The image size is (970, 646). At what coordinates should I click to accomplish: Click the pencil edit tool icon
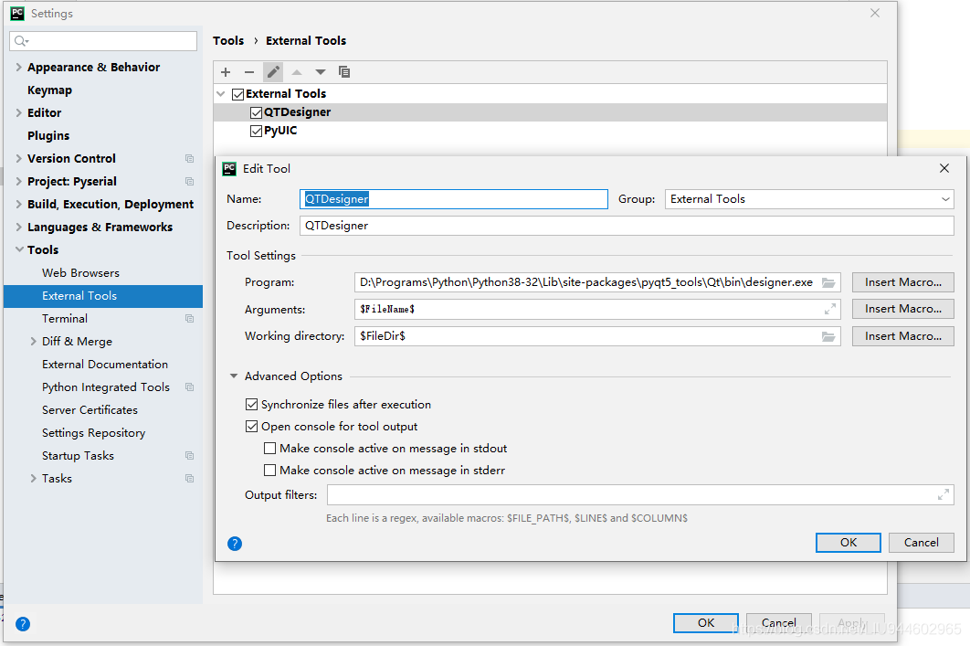pos(273,72)
